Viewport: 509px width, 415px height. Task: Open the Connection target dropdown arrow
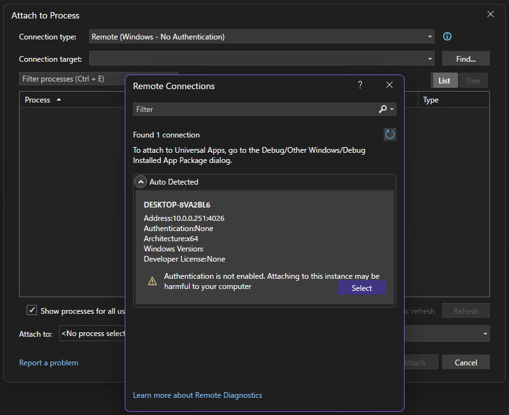(x=430, y=59)
